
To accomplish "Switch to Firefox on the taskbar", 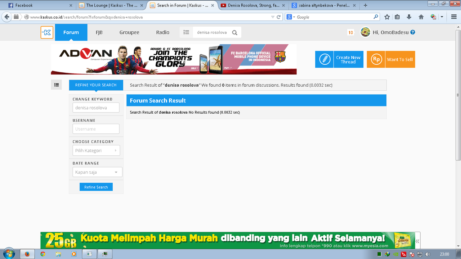I will click(27, 254).
